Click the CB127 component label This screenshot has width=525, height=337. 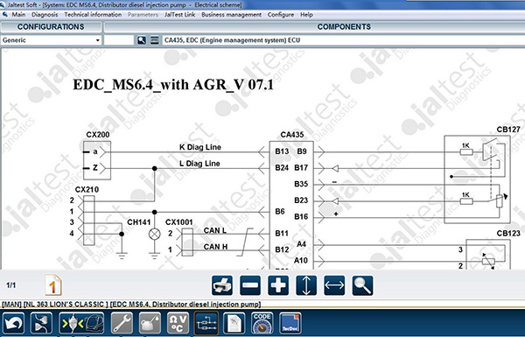(x=508, y=130)
